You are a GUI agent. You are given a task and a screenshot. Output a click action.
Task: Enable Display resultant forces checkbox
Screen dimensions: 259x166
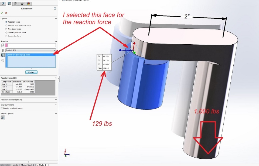click(x=2, y=108)
